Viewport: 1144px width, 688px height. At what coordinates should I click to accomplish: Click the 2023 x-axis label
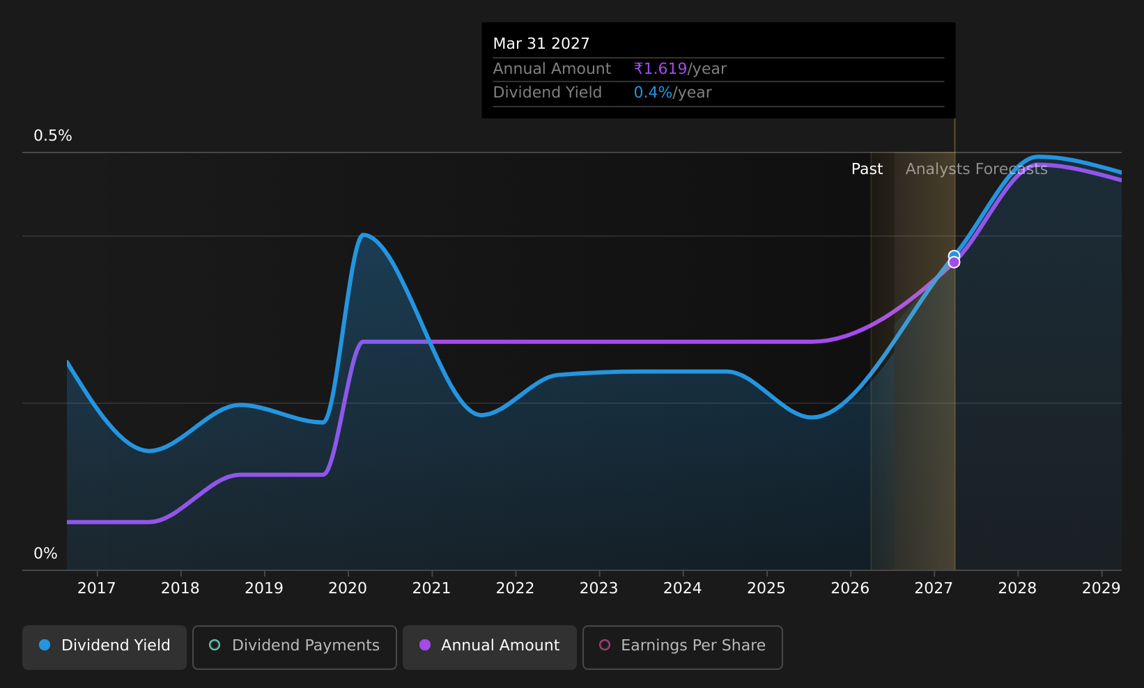click(599, 588)
